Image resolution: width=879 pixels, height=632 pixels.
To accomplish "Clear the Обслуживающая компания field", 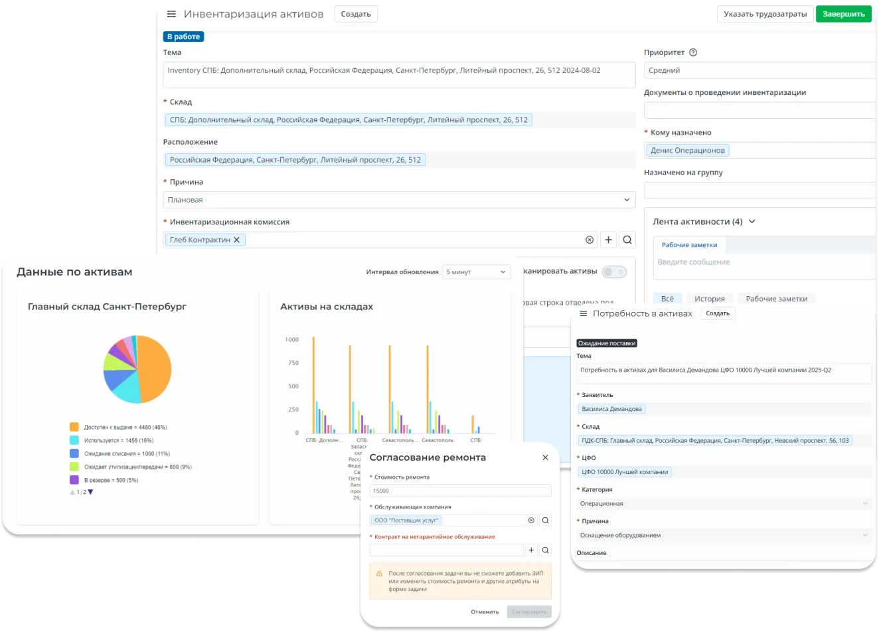I will pos(531,520).
